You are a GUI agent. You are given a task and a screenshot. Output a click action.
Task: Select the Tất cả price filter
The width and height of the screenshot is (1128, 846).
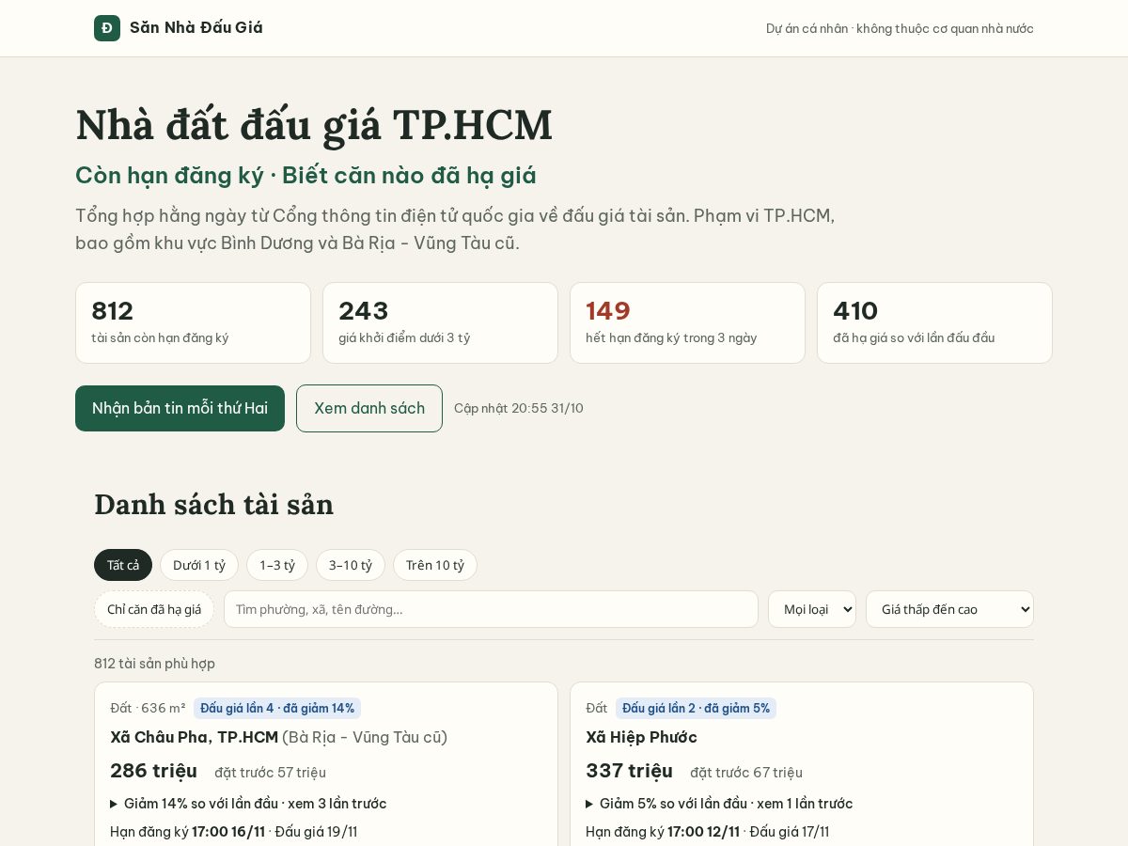click(x=123, y=565)
